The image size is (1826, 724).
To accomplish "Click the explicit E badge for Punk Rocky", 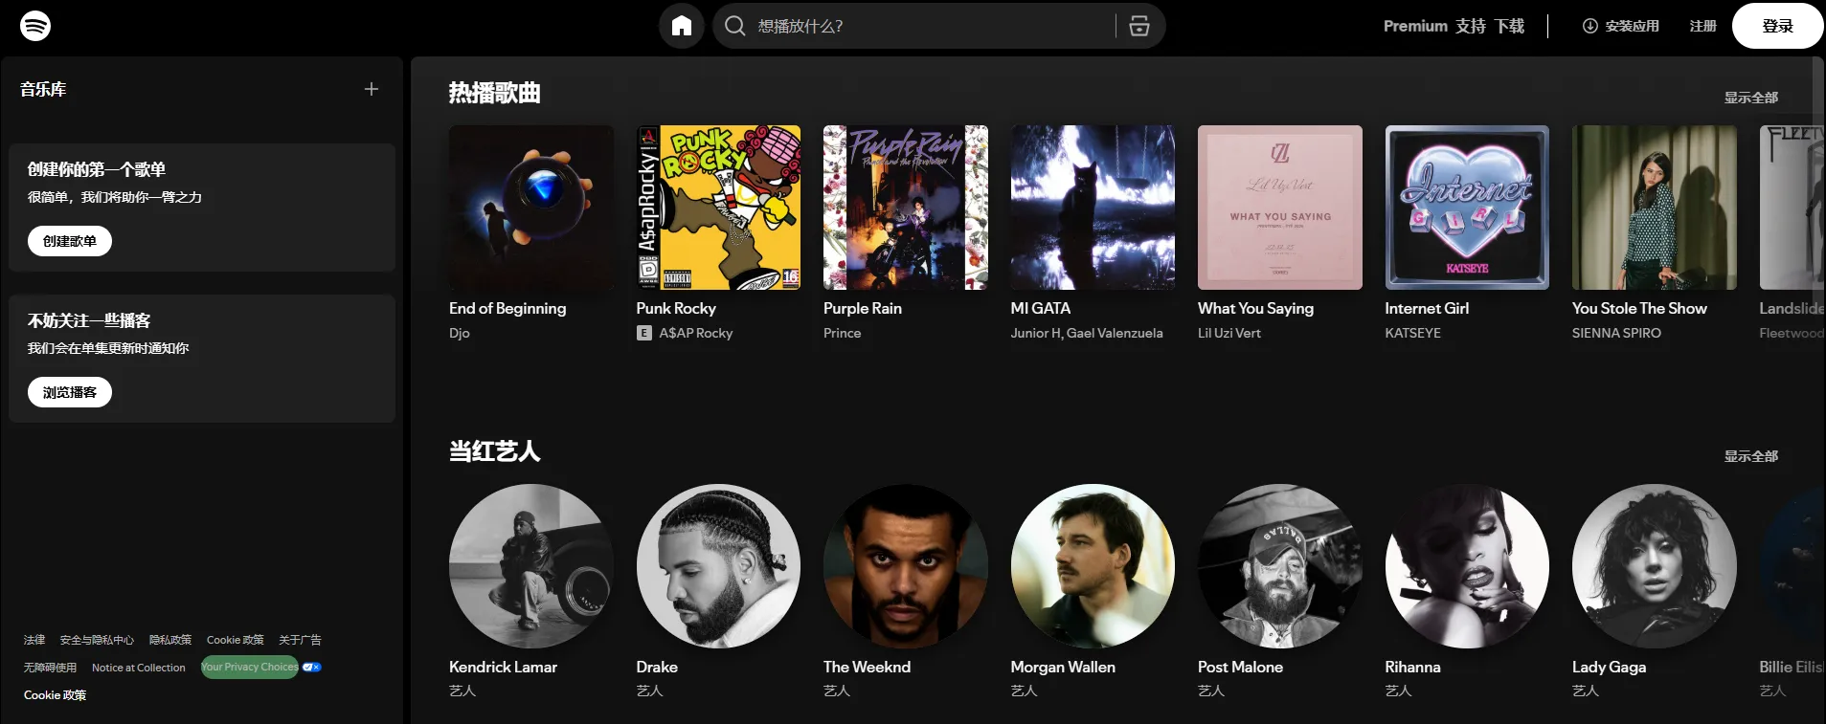I will 644,333.
